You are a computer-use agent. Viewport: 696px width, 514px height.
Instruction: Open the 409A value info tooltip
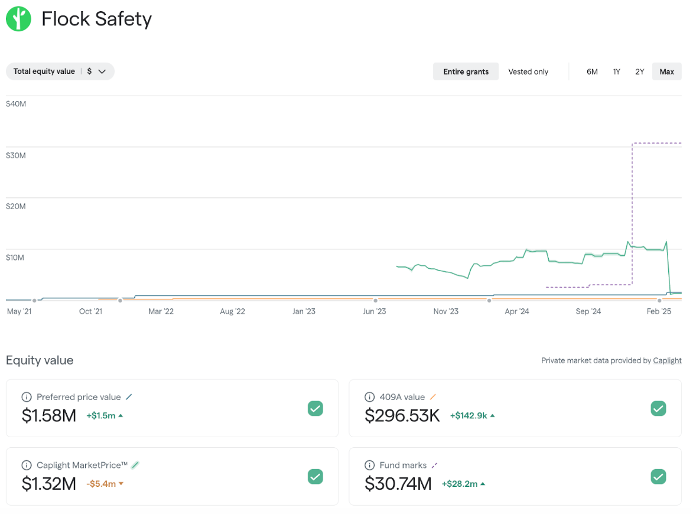point(369,396)
